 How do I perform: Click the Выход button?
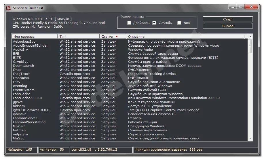228,26
